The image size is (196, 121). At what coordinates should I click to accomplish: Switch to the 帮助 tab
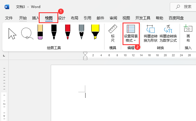tap(159, 18)
